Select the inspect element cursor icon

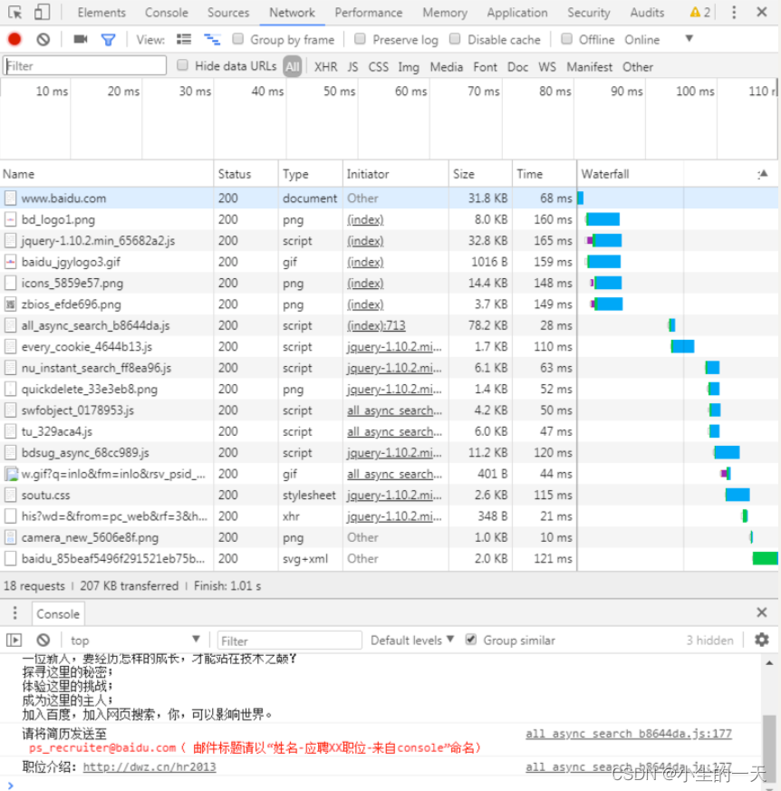coord(15,12)
